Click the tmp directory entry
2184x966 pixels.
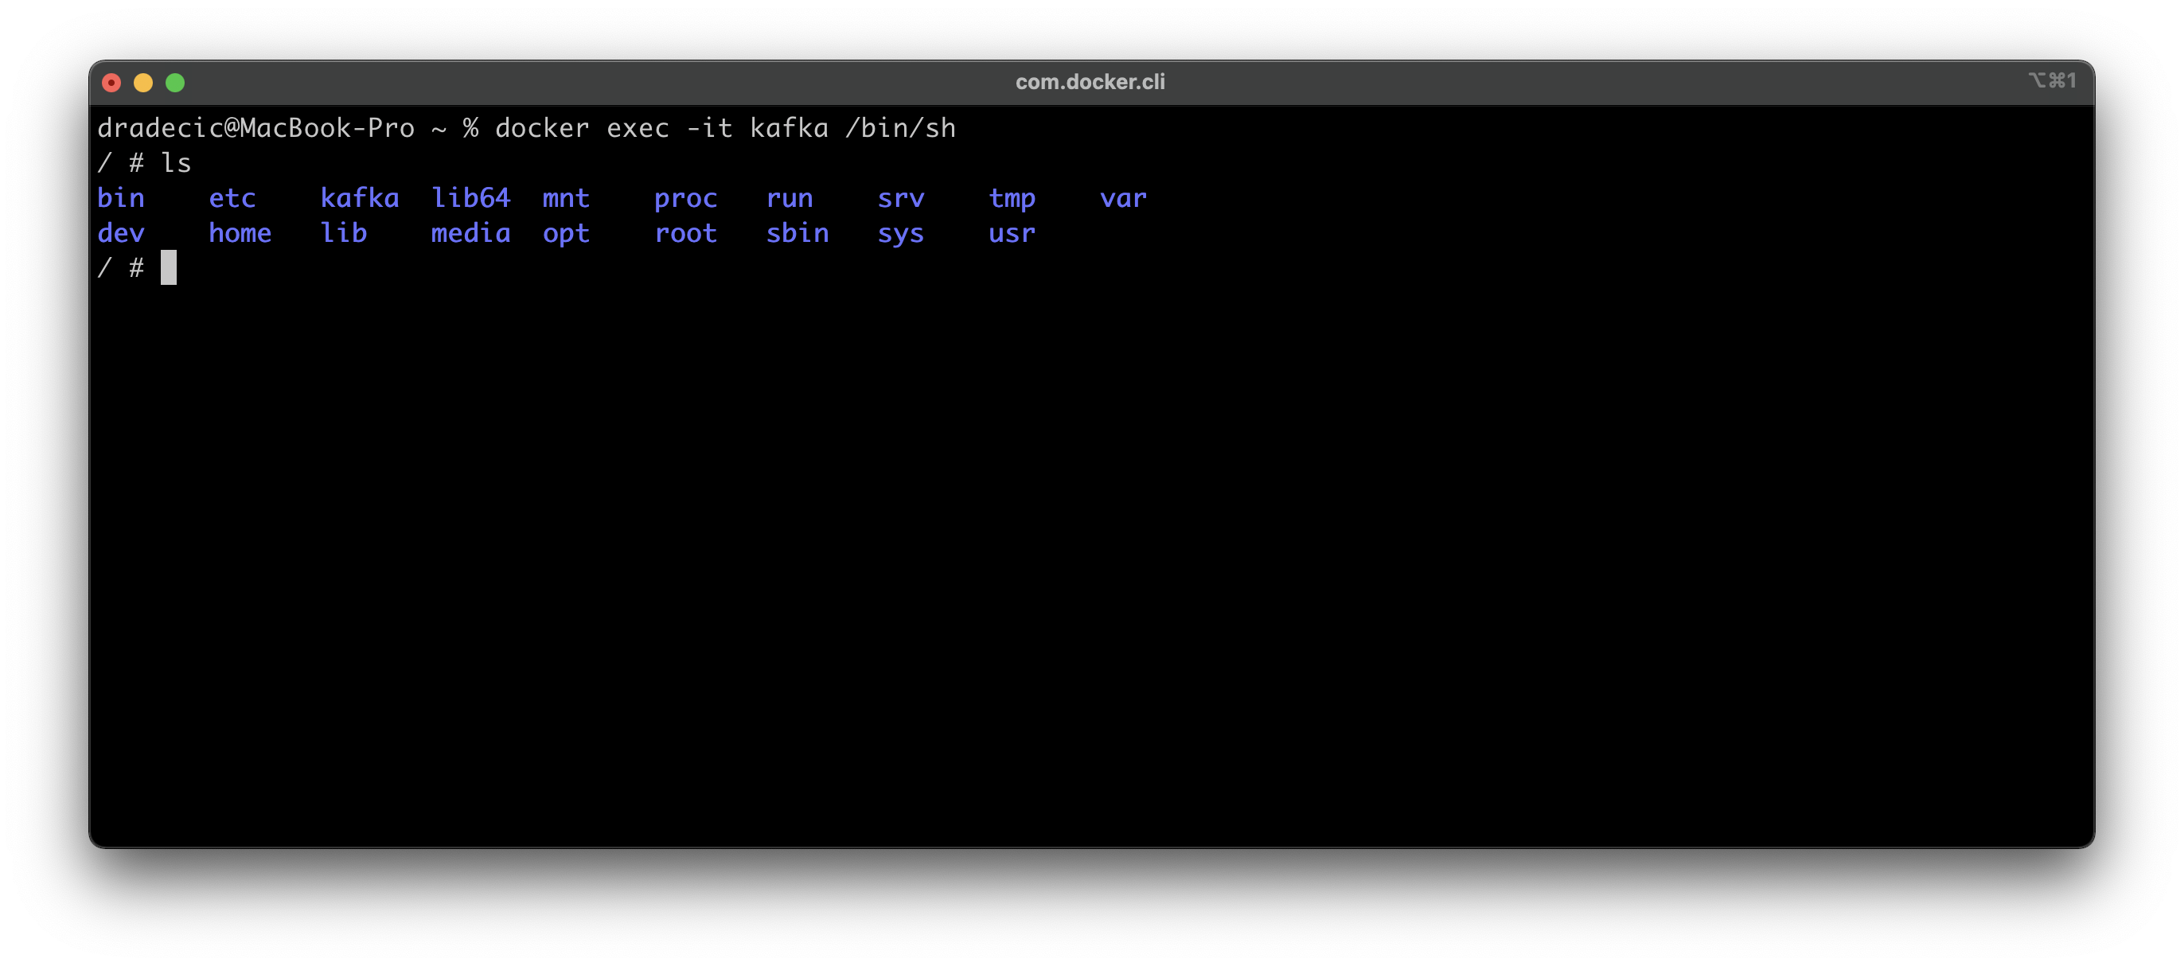click(x=1012, y=198)
